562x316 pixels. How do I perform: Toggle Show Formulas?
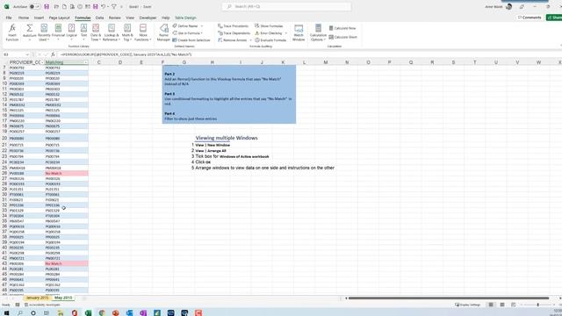click(x=269, y=25)
